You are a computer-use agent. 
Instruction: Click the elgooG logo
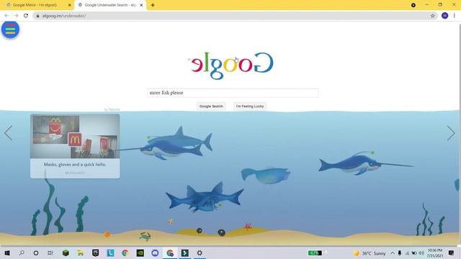point(231,65)
